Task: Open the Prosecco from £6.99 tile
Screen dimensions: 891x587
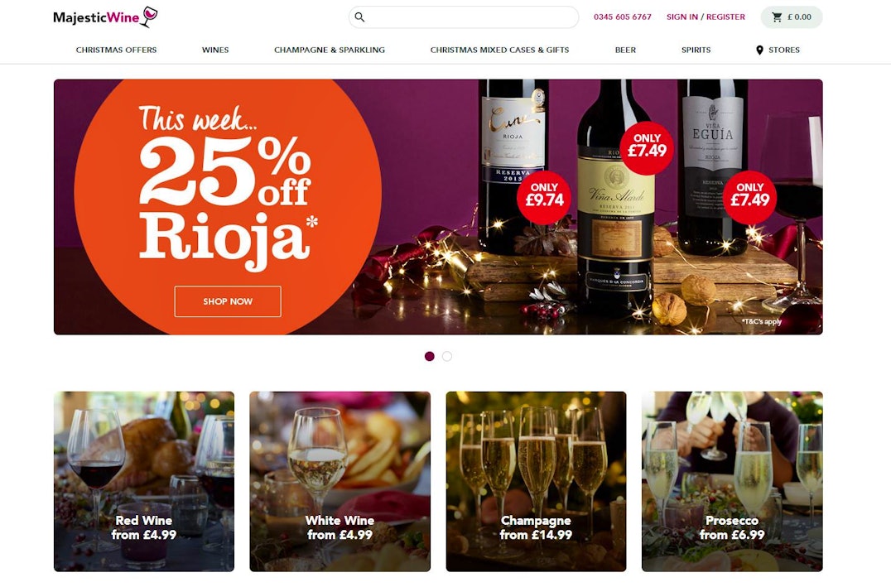Action: click(x=732, y=481)
